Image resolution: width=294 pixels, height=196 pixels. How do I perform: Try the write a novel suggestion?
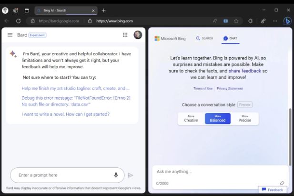(65, 114)
